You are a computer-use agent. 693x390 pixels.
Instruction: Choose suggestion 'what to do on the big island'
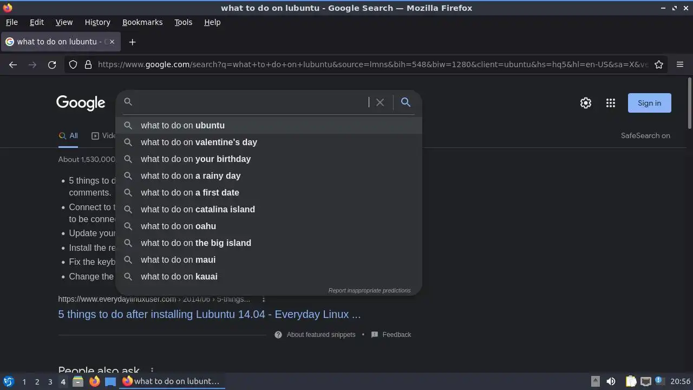pyautogui.click(x=269, y=243)
